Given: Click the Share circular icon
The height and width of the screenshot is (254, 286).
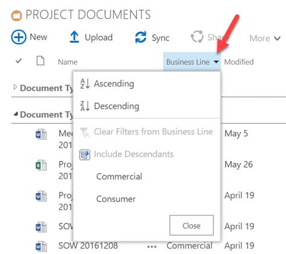Looking at the screenshot, I should click(x=197, y=37).
